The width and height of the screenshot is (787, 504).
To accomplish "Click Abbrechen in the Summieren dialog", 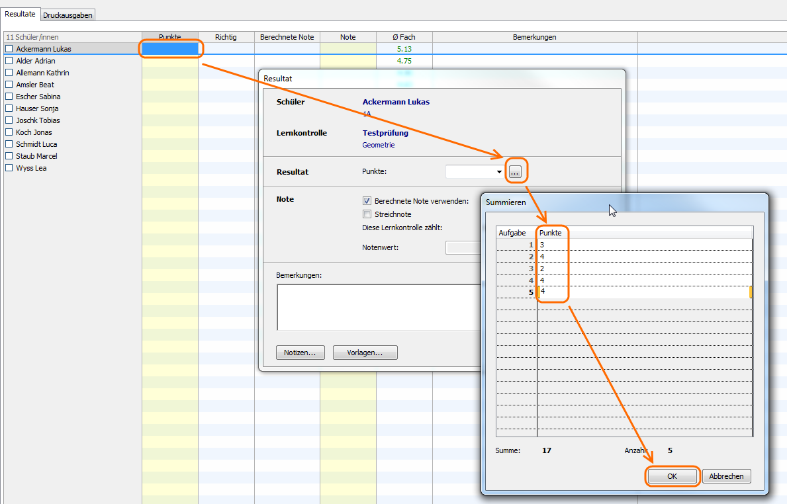I will 726,476.
